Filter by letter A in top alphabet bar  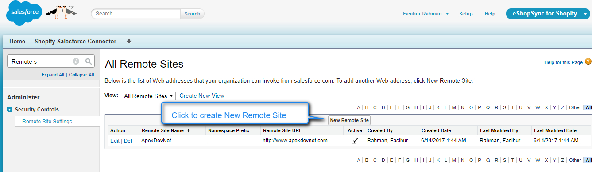pos(359,107)
